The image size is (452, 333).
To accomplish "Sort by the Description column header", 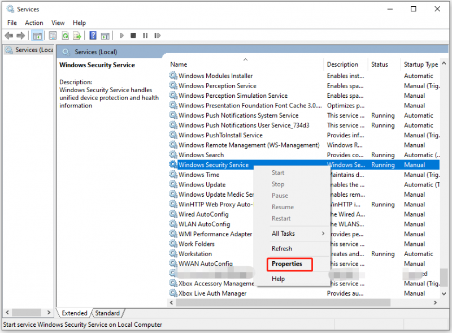I will [345, 64].
